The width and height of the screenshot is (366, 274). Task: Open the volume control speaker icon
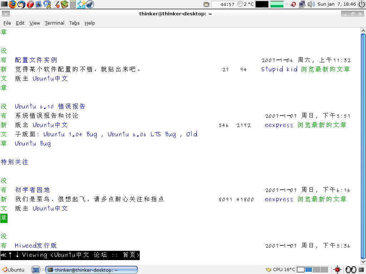(x=311, y=4)
